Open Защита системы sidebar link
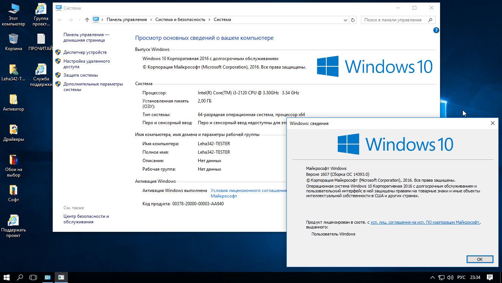The image size is (502, 283). 80,75
